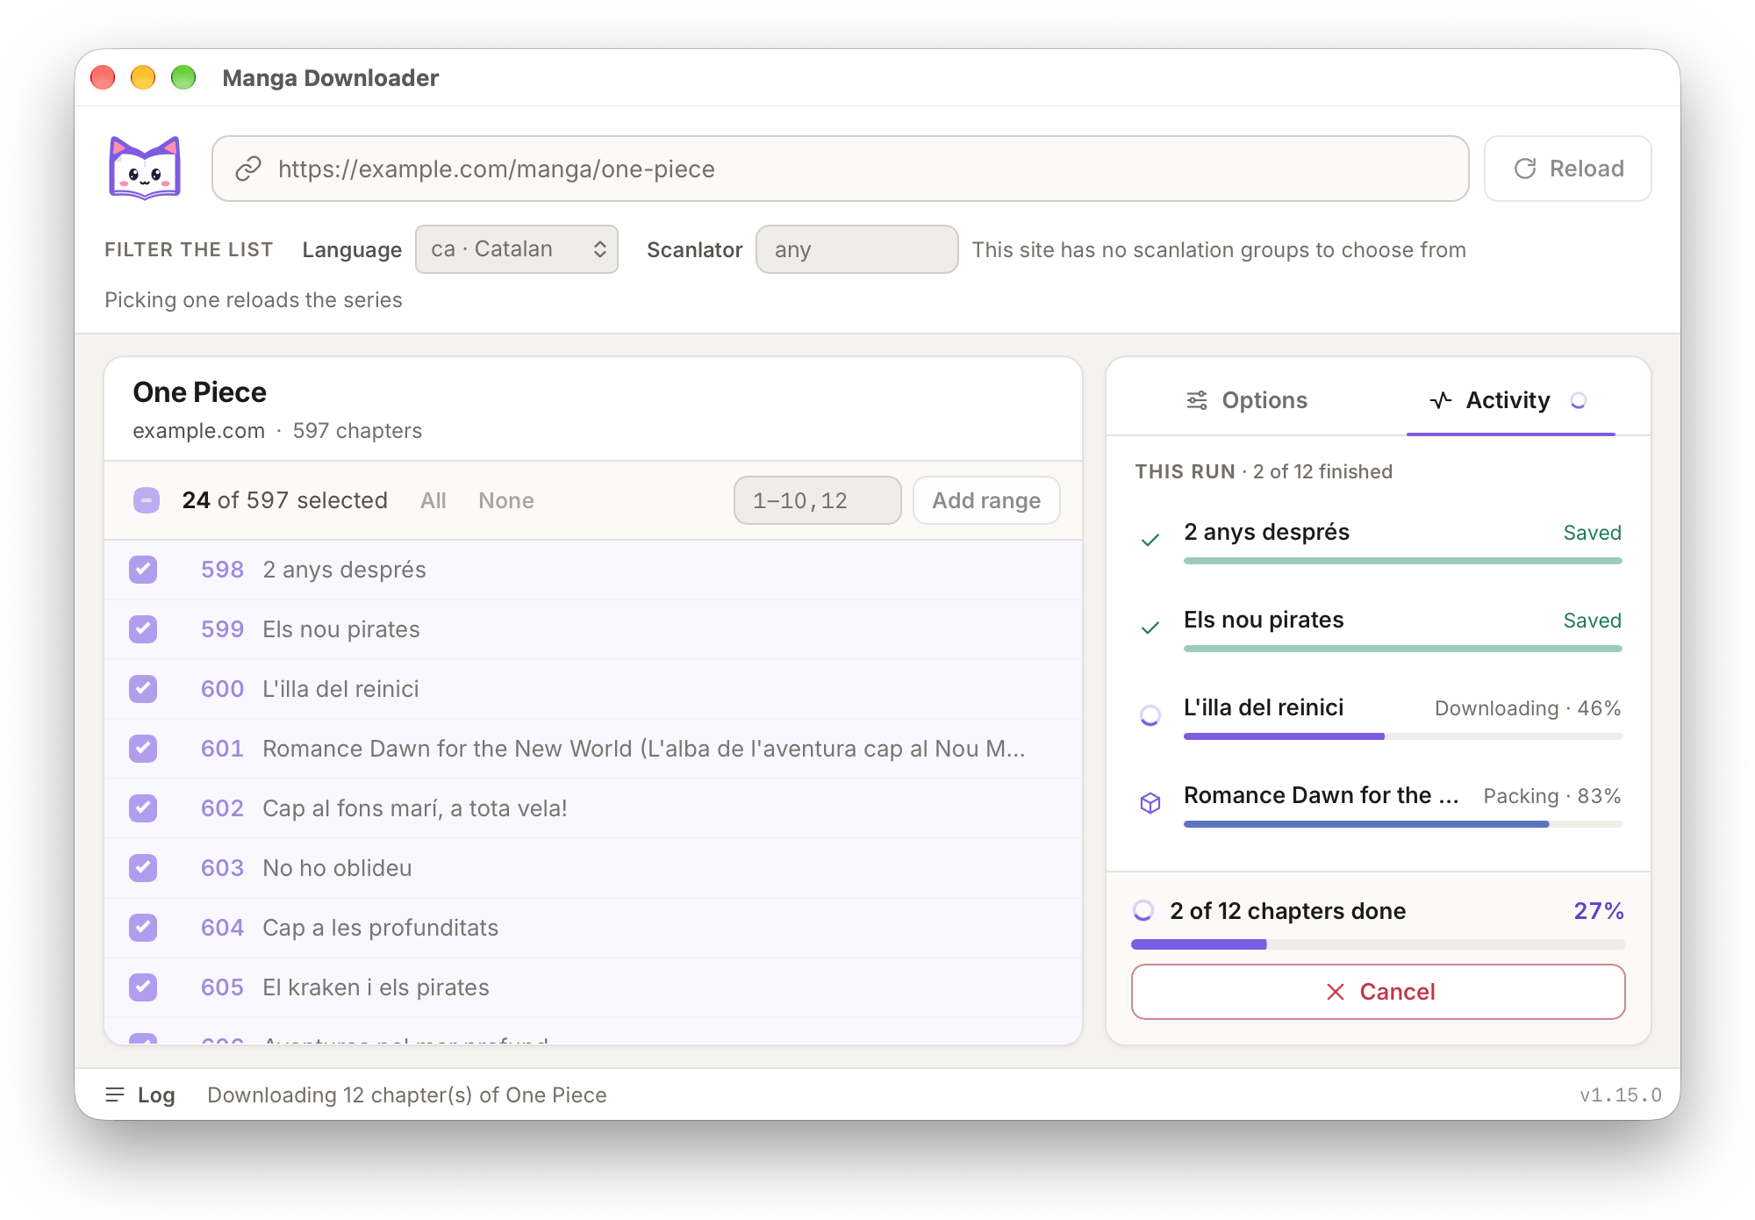Image resolution: width=1755 pixels, height=1220 pixels.
Task: Click the green zoom window button
Action: (183, 77)
